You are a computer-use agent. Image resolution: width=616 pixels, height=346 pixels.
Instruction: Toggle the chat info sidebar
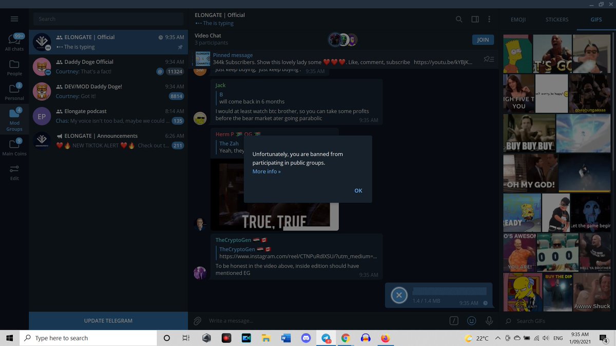(x=475, y=19)
